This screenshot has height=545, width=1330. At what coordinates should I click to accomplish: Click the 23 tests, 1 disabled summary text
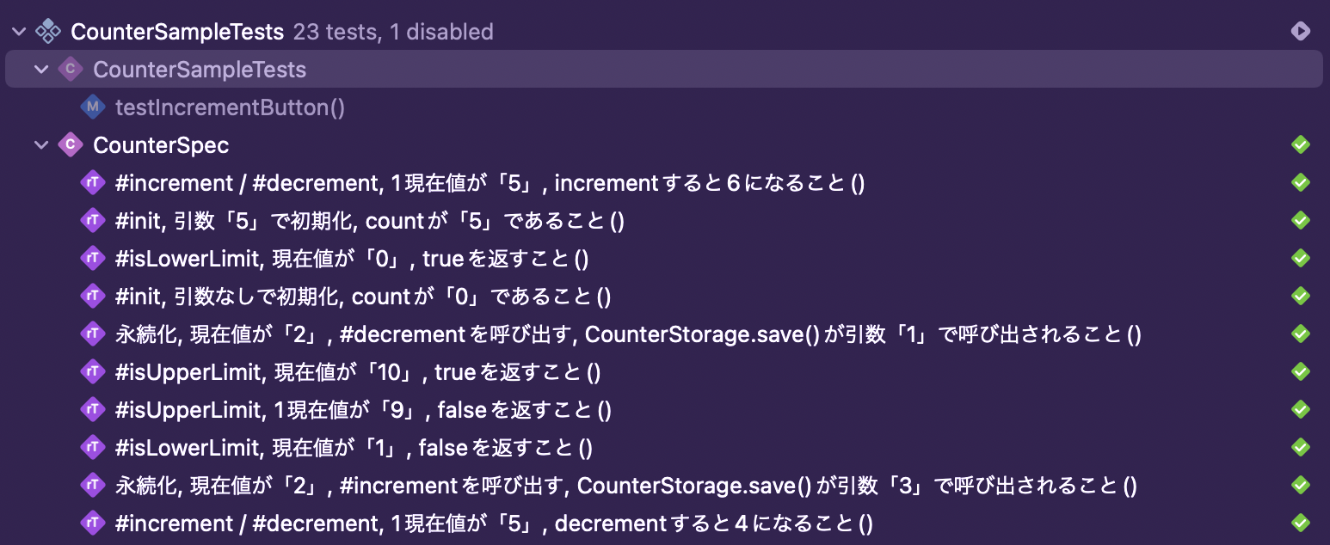point(393,31)
